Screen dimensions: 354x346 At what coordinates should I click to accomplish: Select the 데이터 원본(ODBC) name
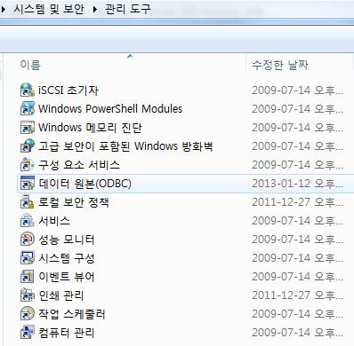(x=84, y=184)
